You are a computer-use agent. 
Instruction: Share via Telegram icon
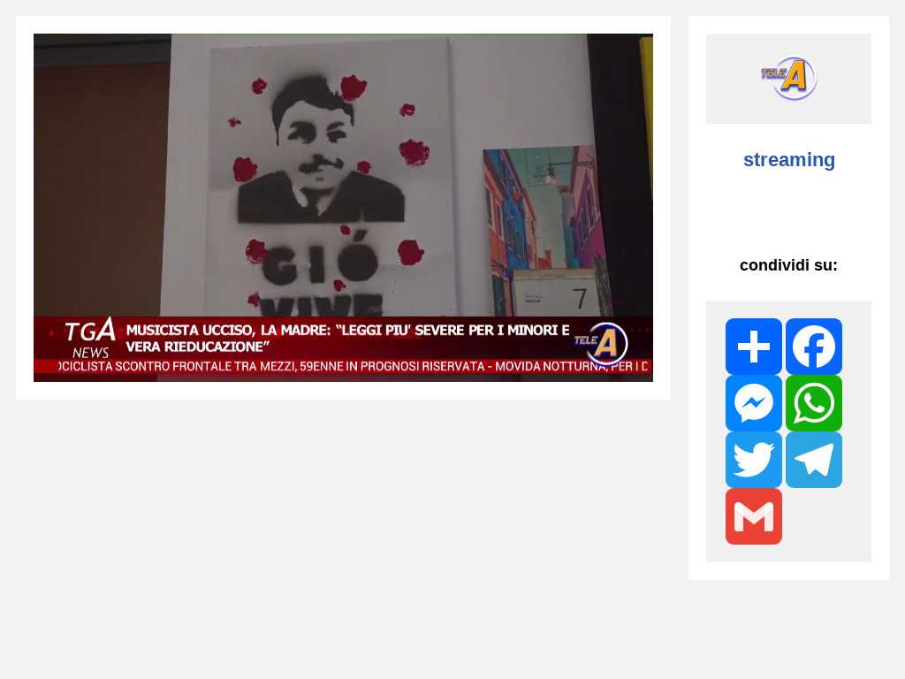click(x=814, y=460)
